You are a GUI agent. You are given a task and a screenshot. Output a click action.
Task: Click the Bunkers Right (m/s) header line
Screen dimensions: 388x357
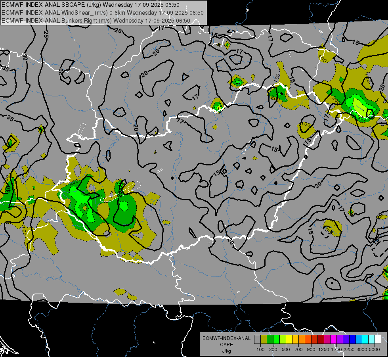(96, 21)
